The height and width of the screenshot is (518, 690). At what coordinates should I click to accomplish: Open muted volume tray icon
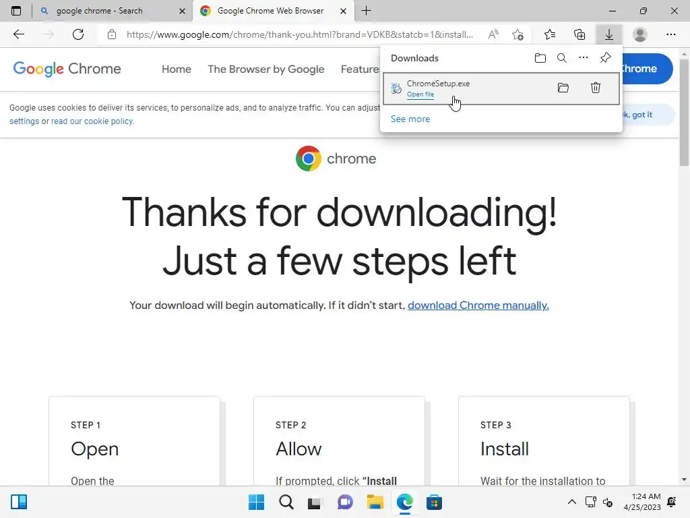tap(608, 502)
